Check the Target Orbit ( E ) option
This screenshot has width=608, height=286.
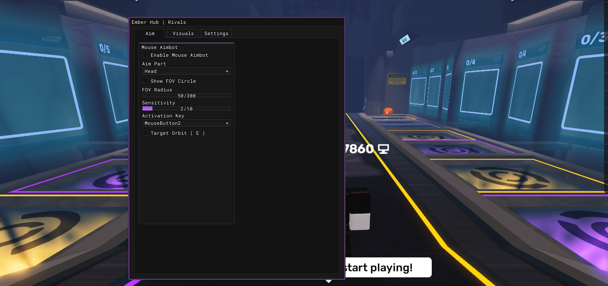coord(146,133)
